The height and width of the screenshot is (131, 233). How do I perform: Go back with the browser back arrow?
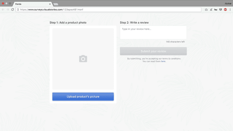(3, 10)
